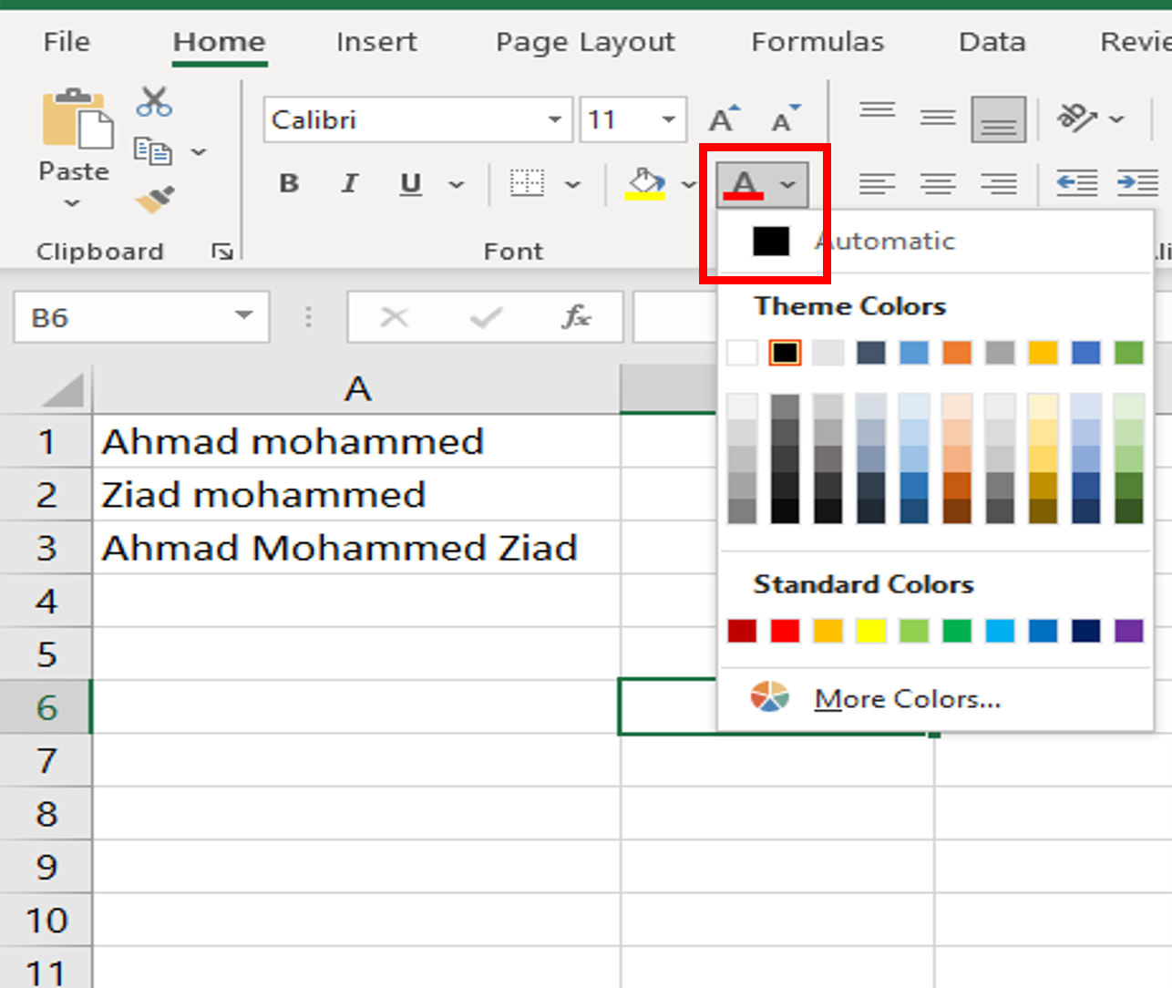Click the Insert Function fx icon
Image resolution: width=1172 pixels, height=988 pixels.
tap(576, 317)
